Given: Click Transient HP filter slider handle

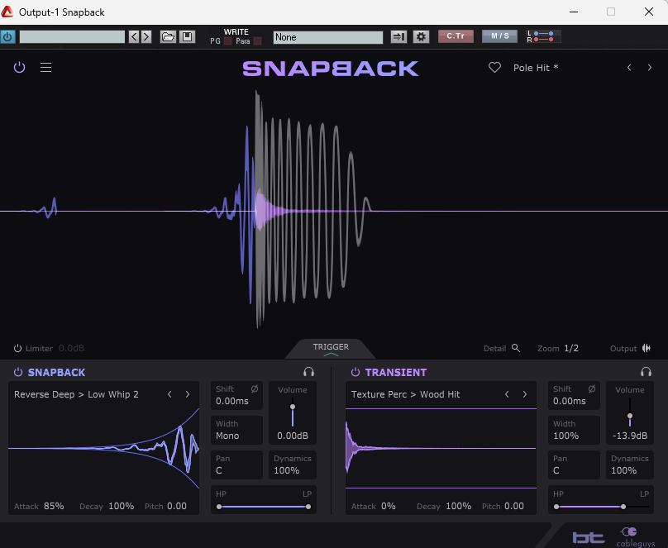Looking at the screenshot, I should point(556,507).
